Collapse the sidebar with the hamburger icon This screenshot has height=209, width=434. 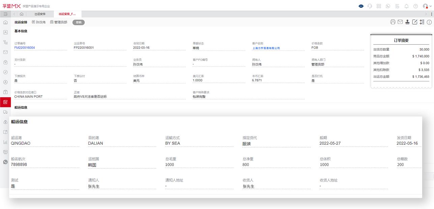(x=5, y=14)
